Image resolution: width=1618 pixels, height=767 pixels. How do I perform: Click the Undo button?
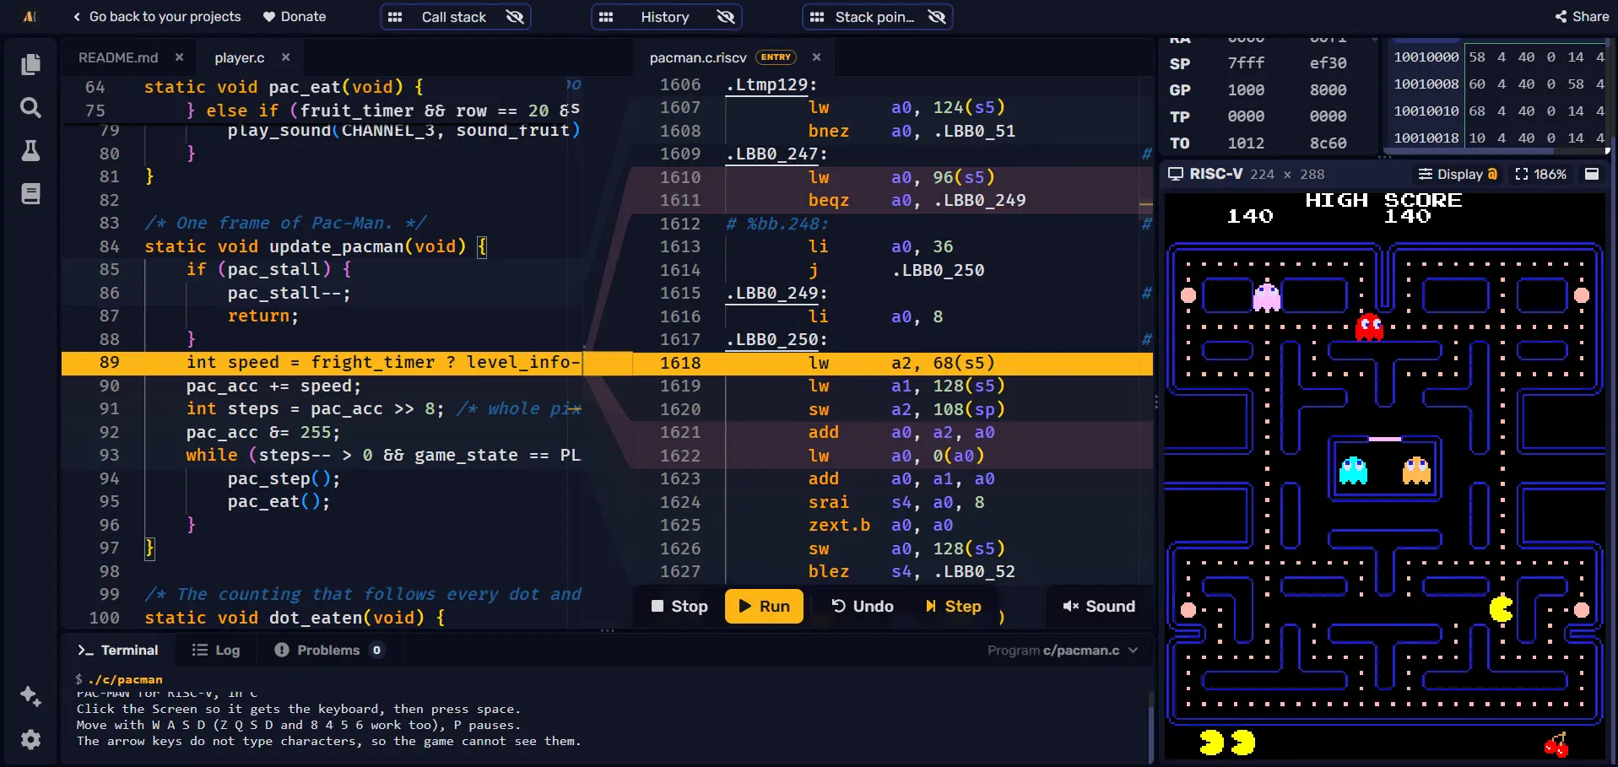[863, 607]
